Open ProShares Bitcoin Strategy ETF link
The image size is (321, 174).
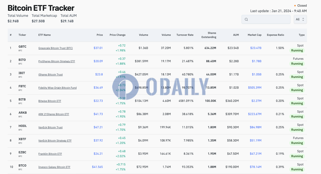[x=57, y=61]
